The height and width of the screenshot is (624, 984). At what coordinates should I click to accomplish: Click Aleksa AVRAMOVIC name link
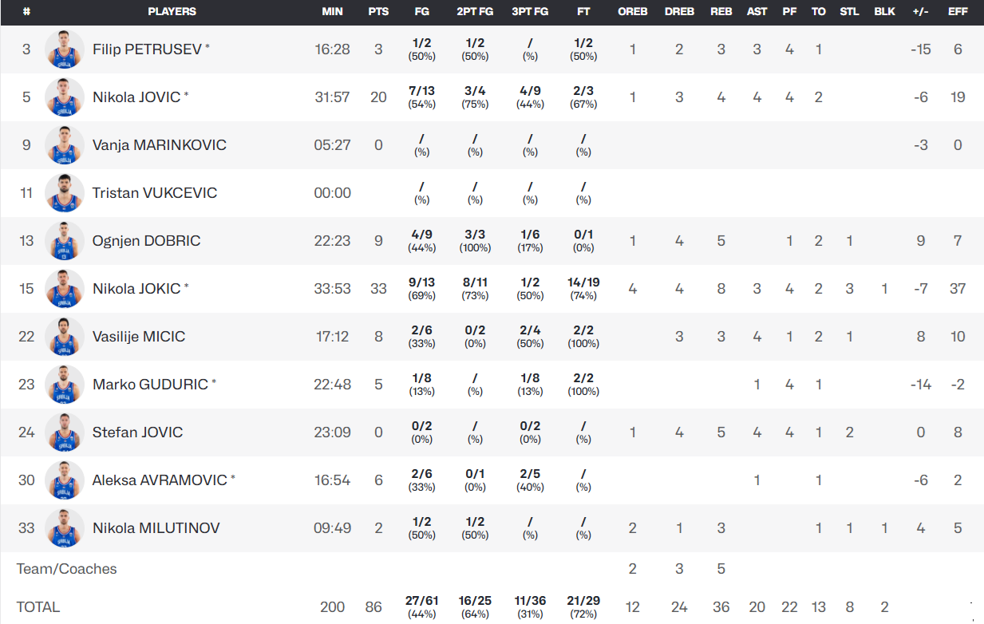point(160,480)
